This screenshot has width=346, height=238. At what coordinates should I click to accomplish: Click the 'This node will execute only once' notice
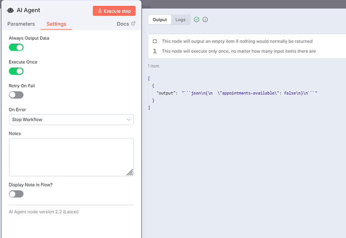[239, 51]
